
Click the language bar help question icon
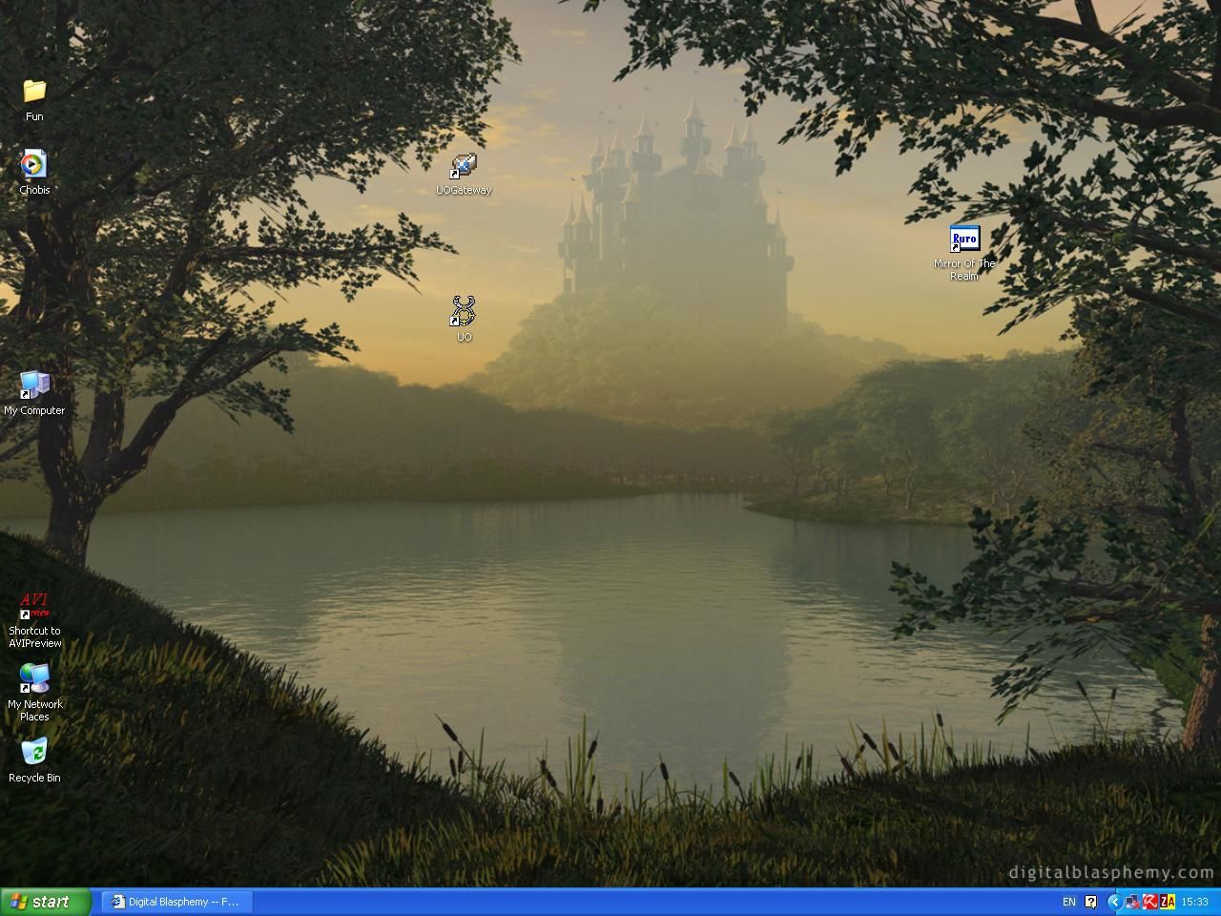click(x=1091, y=902)
